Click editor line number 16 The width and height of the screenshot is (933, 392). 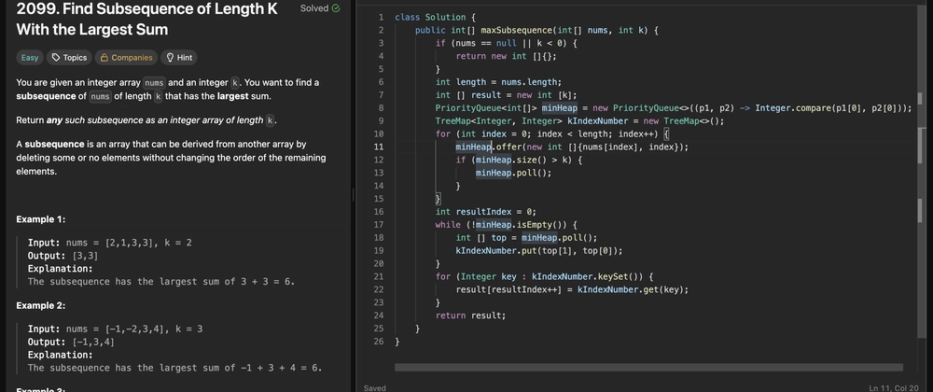(x=379, y=212)
